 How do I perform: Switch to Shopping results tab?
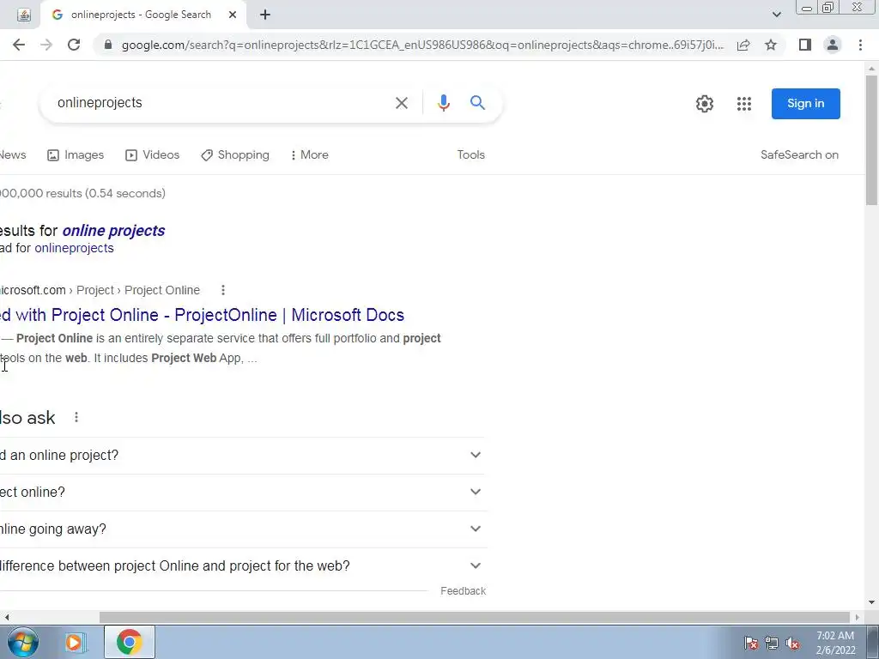coord(235,155)
